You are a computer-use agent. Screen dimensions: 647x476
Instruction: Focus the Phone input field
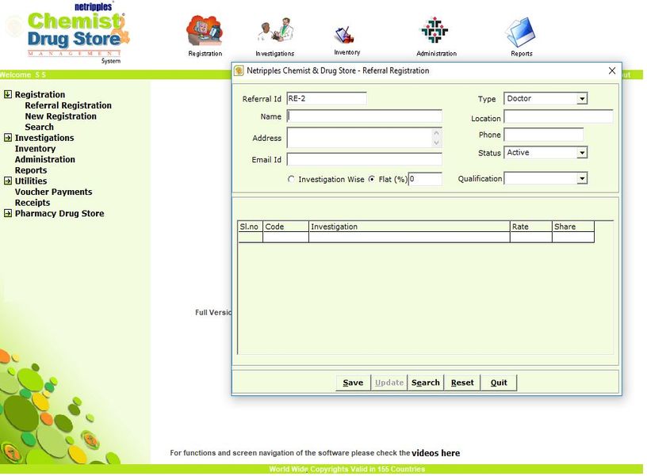pyautogui.click(x=543, y=135)
